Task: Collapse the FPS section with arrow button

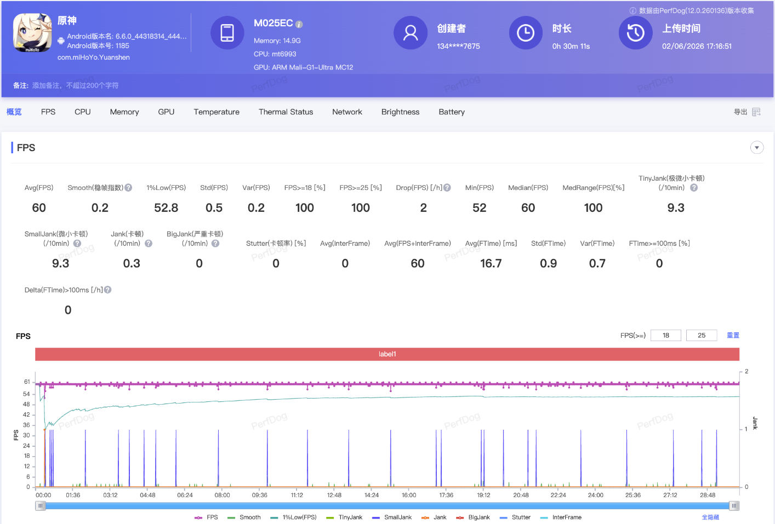Action: pyautogui.click(x=757, y=147)
